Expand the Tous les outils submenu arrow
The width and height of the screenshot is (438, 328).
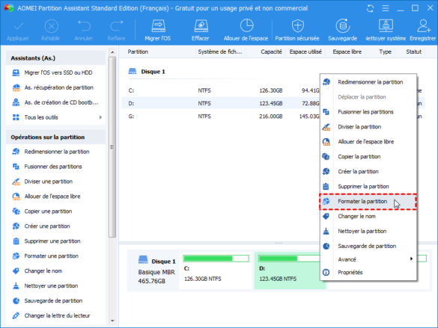pyautogui.click(x=100, y=117)
